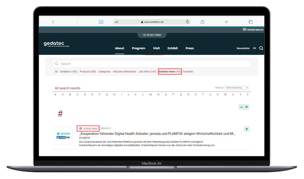The height and width of the screenshot is (179, 304).
Task: Click into the Search field
Action: coord(151,64)
